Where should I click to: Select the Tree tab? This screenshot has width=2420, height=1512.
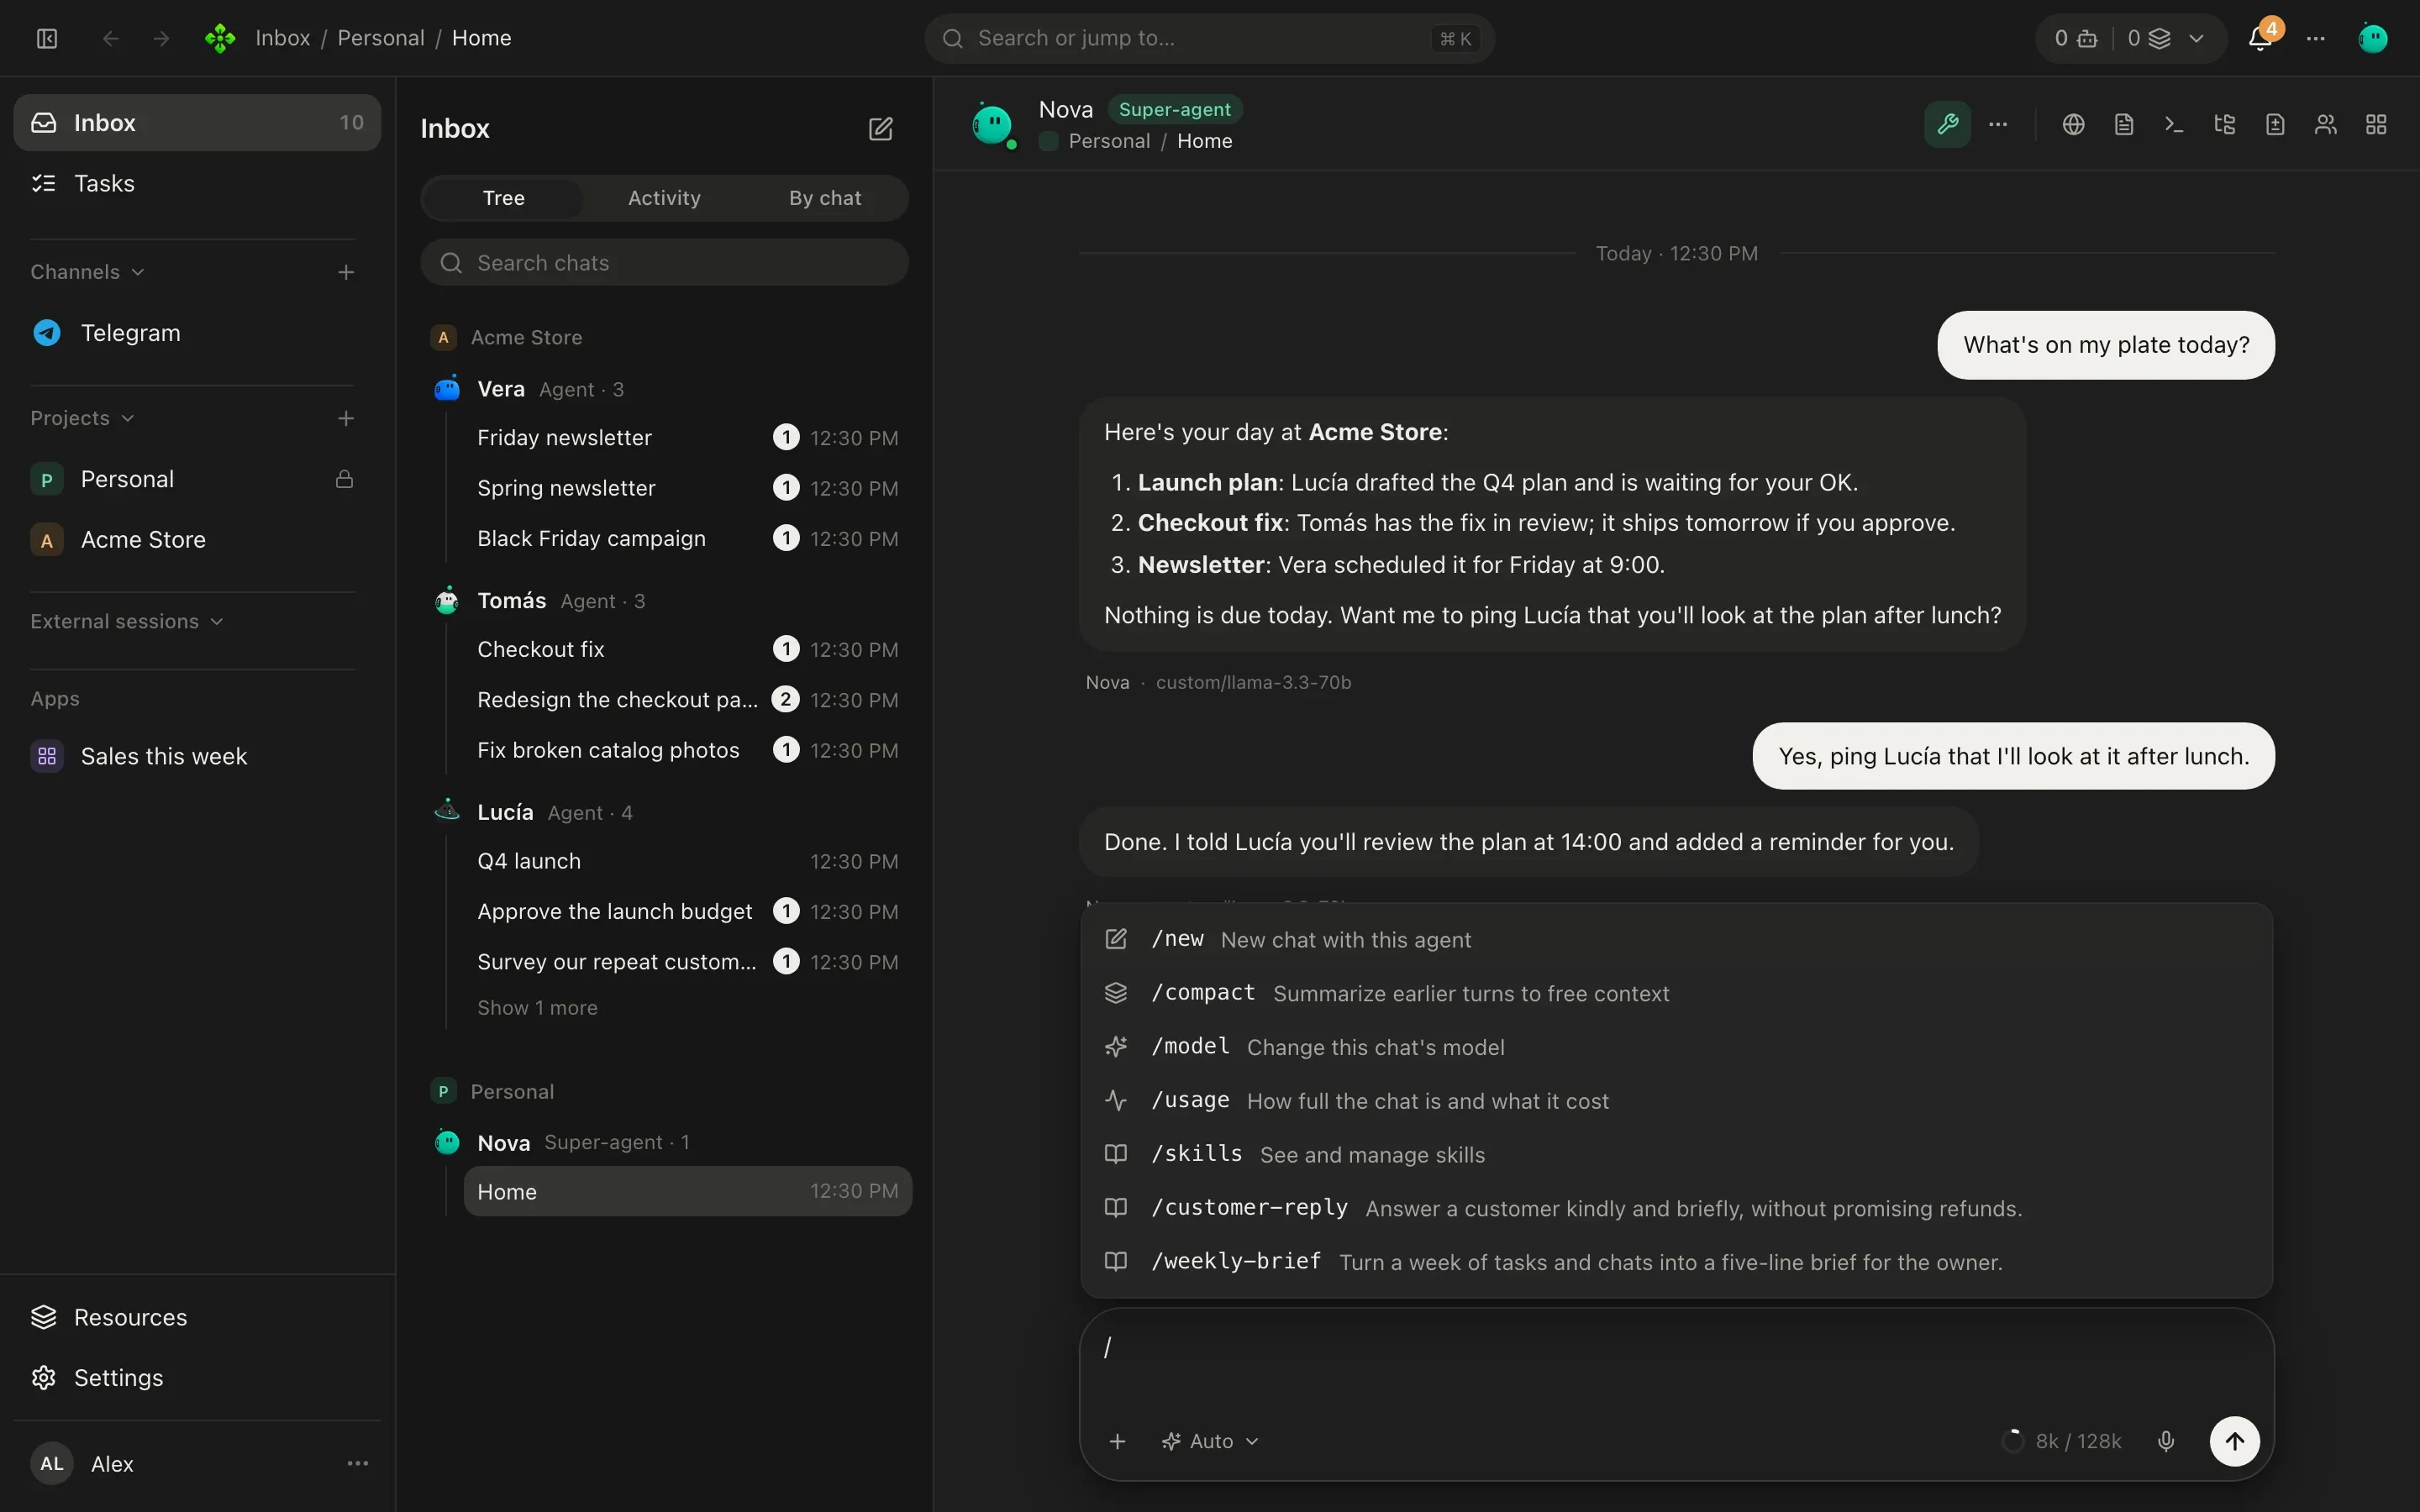503,198
